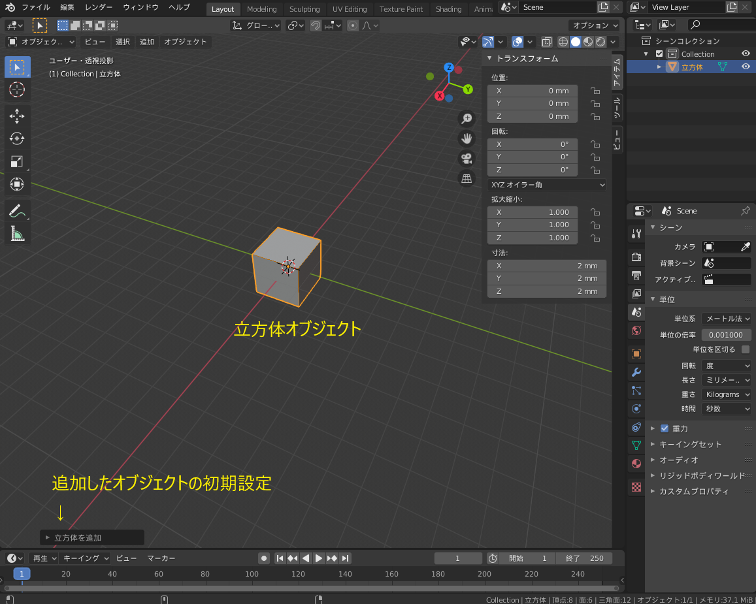Toggle Collection visibility eye icon
Viewport: 756px width, 604px height.
[x=746, y=54]
